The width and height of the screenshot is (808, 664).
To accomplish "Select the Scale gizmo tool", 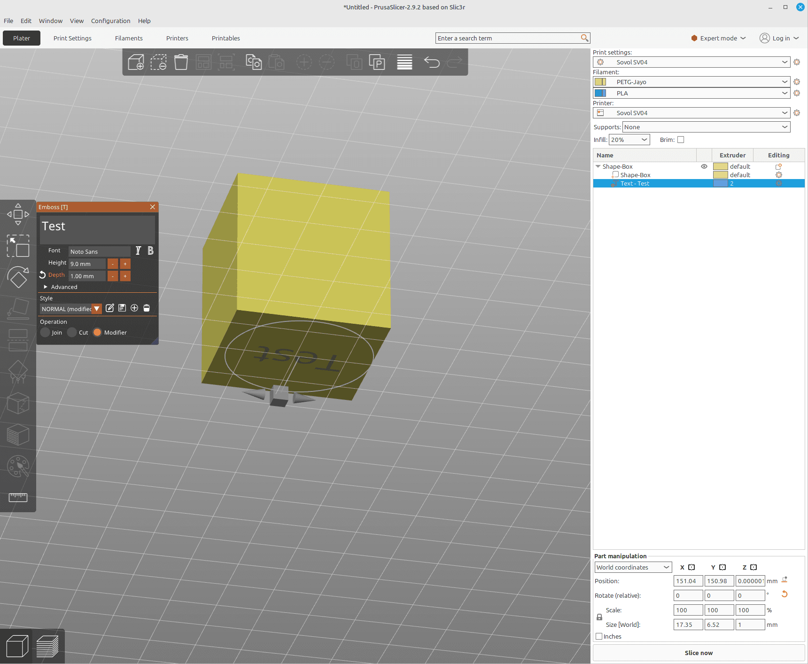I will [x=18, y=246].
